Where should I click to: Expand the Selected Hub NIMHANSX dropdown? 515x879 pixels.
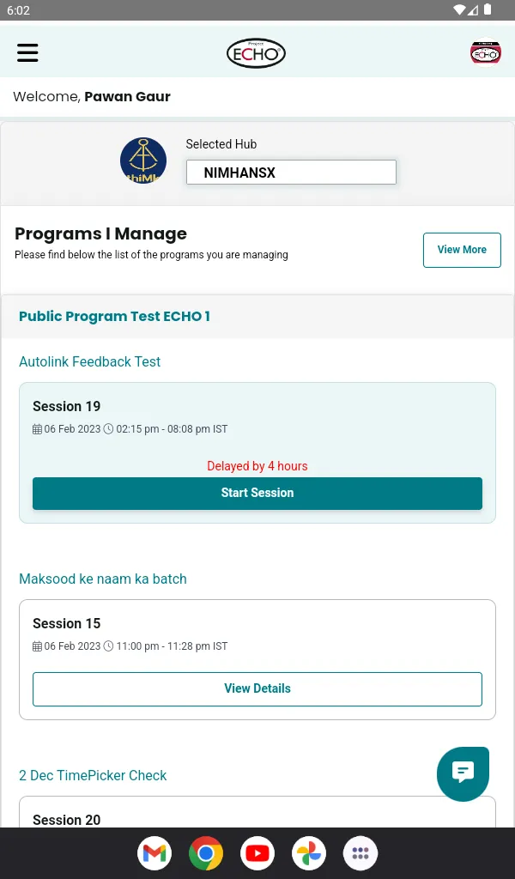[x=291, y=173]
